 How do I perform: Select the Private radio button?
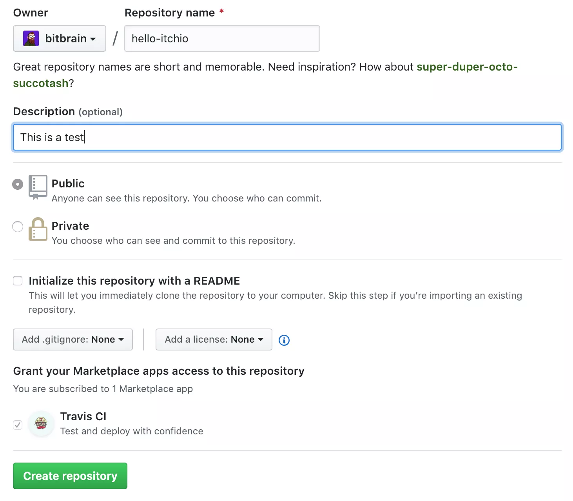18,226
